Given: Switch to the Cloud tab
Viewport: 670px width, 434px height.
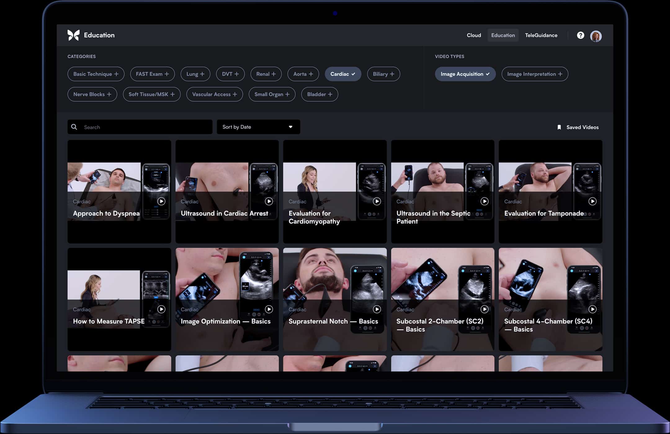Looking at the screenshot, I should (x=474, y=35).
